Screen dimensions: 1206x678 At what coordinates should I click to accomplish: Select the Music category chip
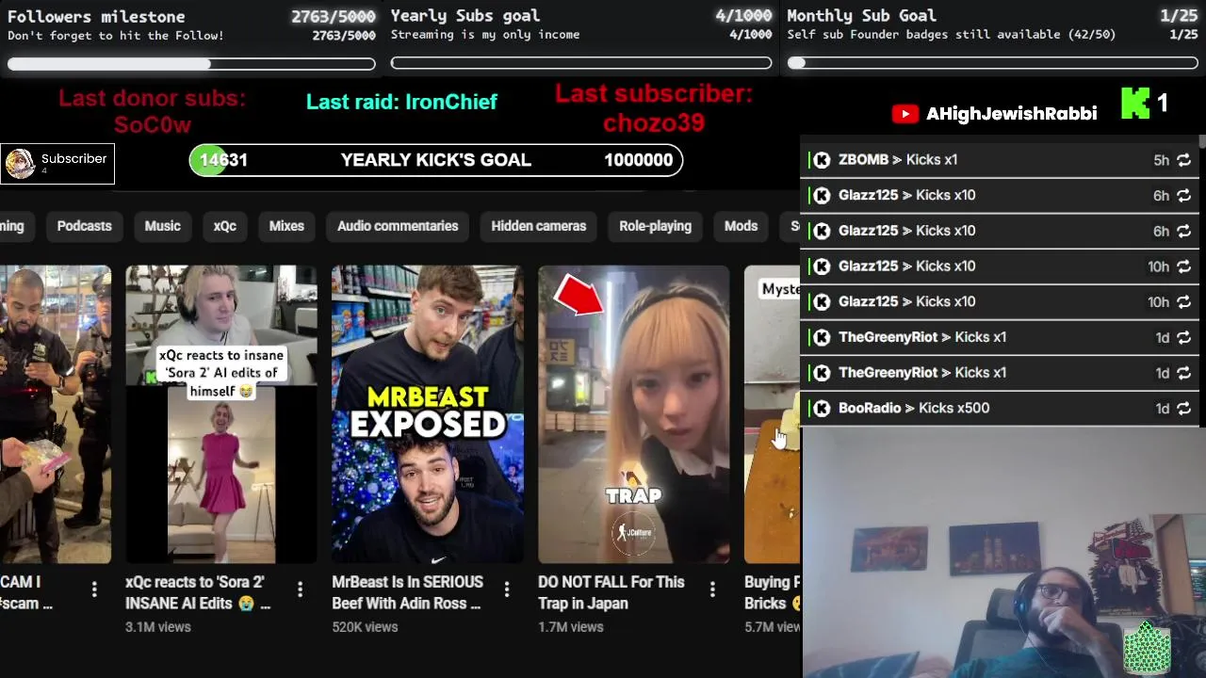[x=162, y=226]
